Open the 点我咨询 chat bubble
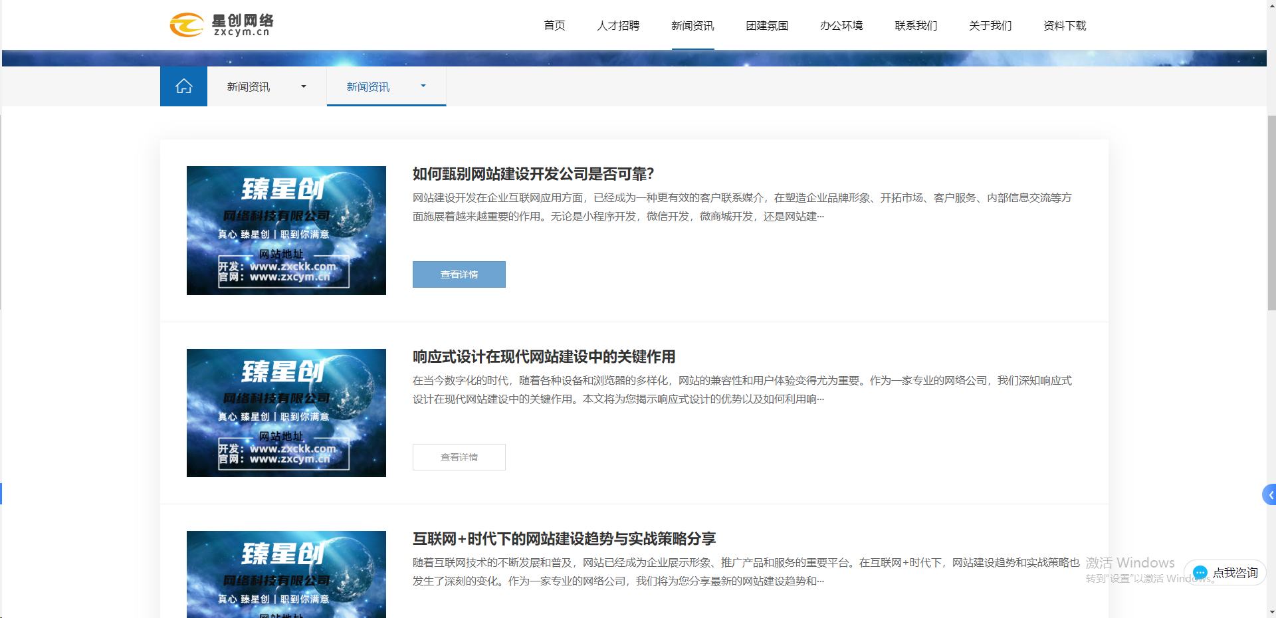The width and height of the screenshot is (1276, 618). tap(1225, 573)
